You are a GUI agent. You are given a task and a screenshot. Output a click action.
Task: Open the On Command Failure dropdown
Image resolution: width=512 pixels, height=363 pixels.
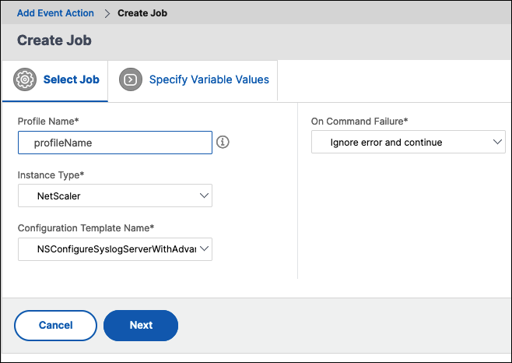point(409,142)
